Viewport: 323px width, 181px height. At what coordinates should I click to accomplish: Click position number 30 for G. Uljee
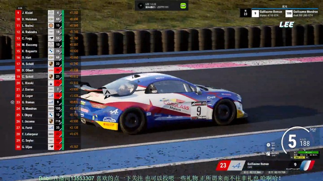coord(18,147)
